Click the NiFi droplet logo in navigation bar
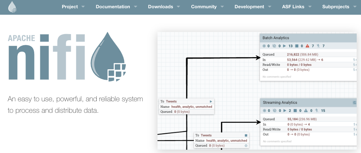This screenshot has height=153, width=361. pos(12,7)
